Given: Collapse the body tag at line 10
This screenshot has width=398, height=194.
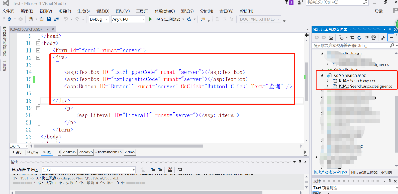Looking at the screenshot, I should tap(38, 43).
